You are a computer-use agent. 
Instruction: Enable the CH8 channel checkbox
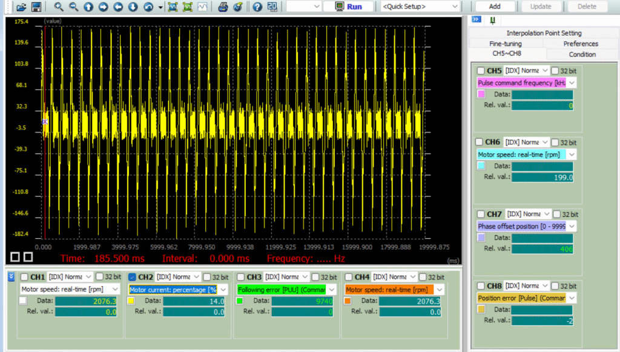pos(481,285)
